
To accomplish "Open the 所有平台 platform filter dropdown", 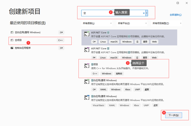I will point(132,23).
